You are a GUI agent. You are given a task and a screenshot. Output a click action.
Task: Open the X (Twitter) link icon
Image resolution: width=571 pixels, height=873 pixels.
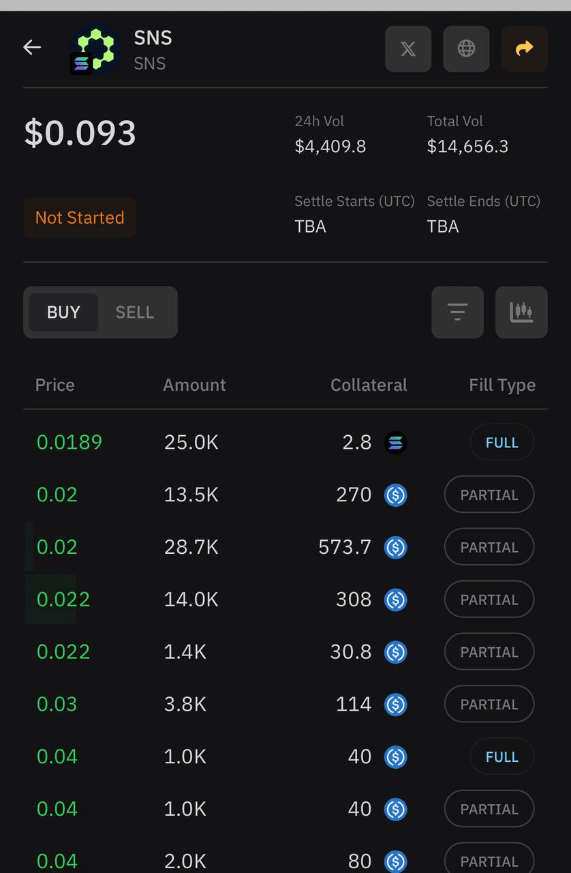coord(408,49)
